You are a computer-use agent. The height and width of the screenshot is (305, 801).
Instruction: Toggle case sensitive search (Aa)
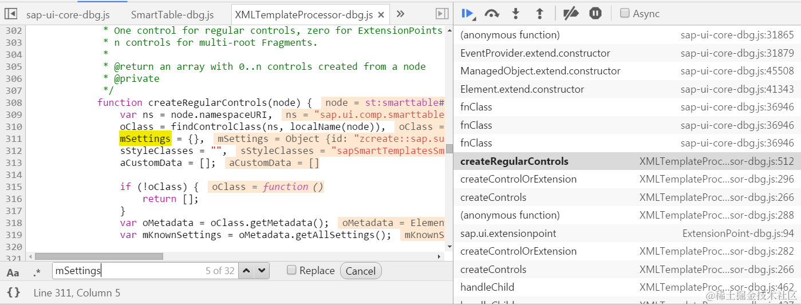[x=13, y=272]
